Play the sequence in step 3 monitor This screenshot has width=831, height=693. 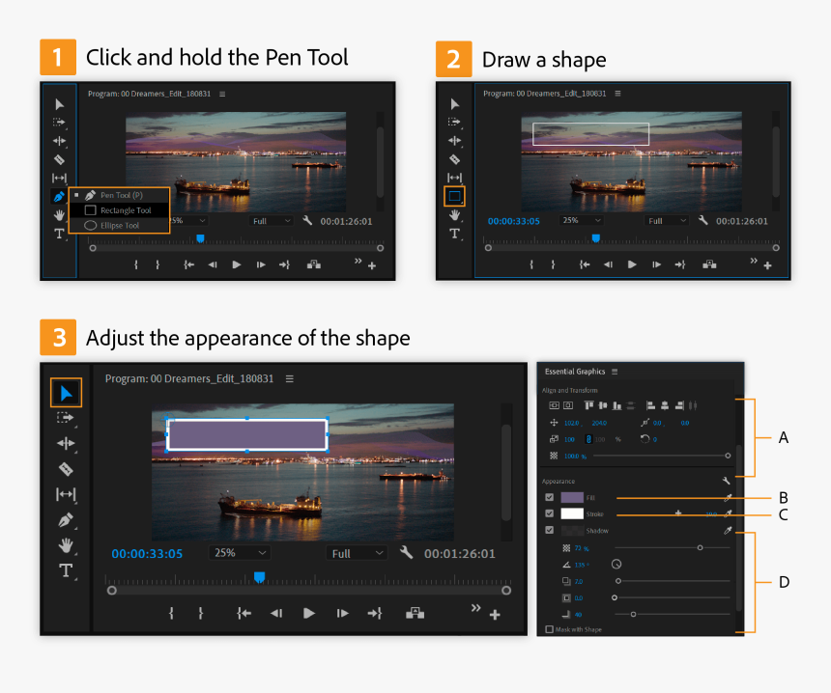pos(309,613)
